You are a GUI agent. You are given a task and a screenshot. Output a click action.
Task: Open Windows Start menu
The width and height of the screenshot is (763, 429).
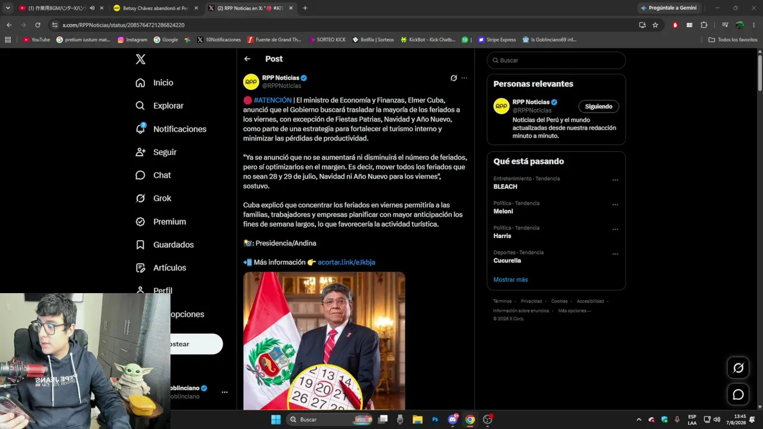coord(276,419)
